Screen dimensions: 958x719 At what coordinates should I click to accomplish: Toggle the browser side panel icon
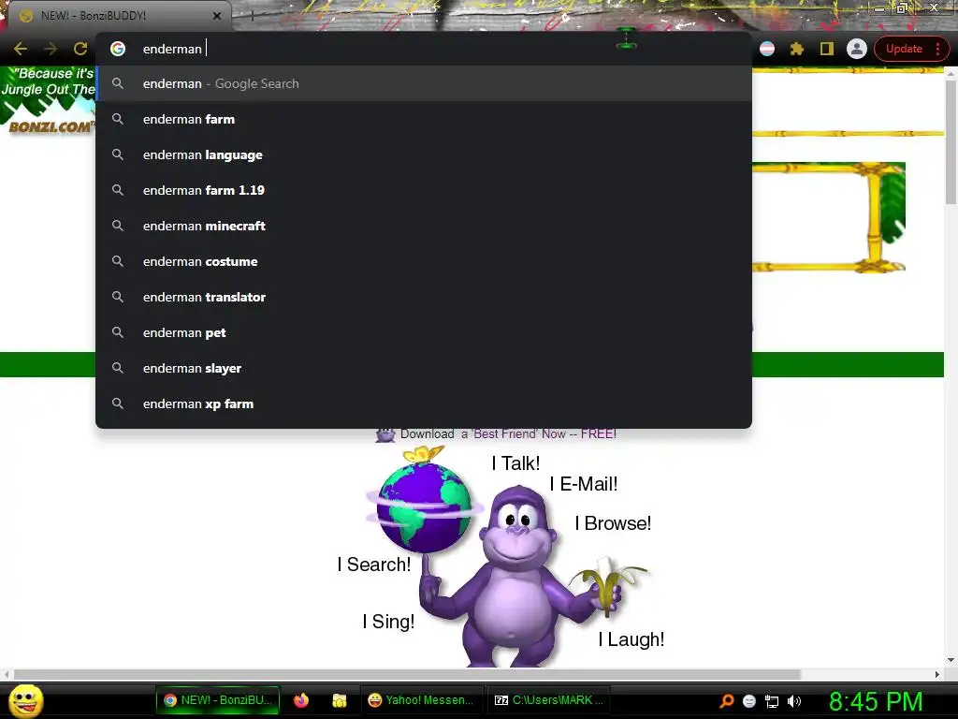pyautogui.click(x=827, y=49)
